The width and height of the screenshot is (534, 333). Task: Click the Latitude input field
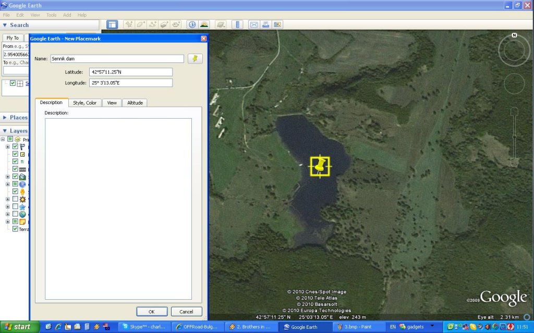[130, 72]
